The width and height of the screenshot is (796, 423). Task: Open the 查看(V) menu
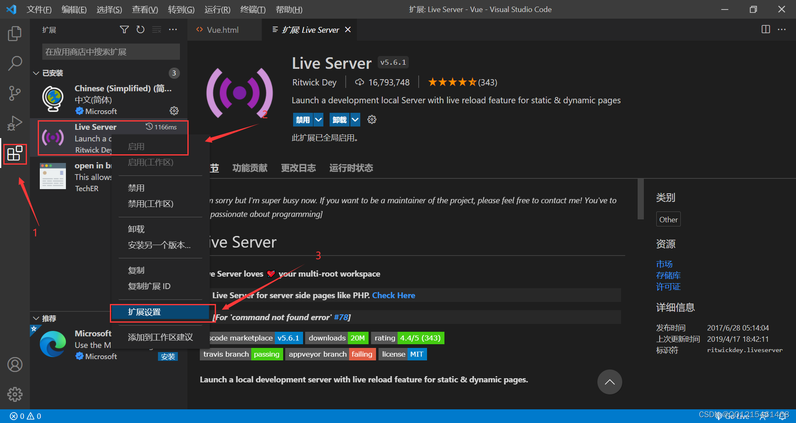145,9
